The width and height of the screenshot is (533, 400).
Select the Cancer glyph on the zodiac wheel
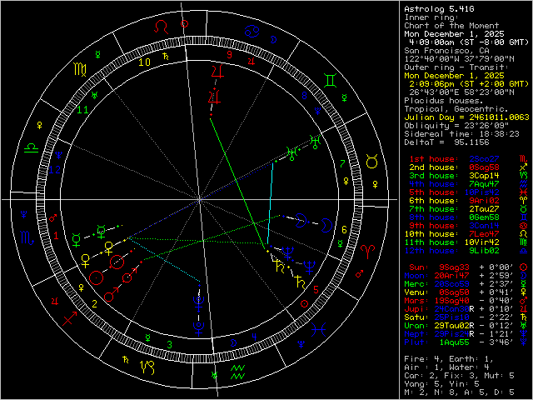click(x=250, y=31)
